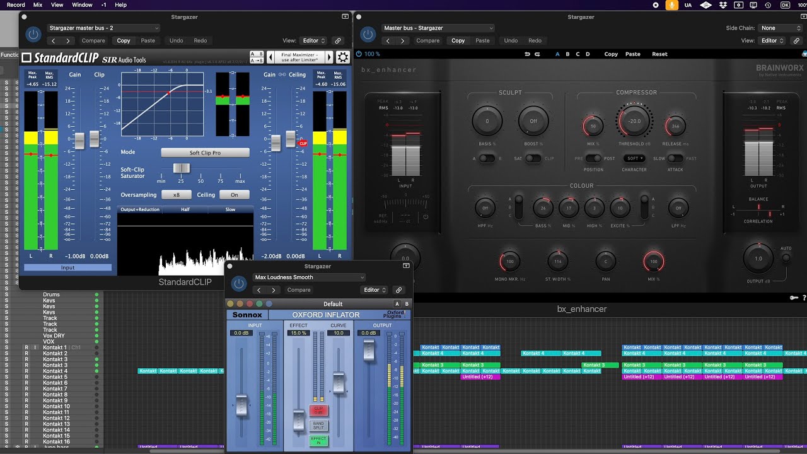Click Oxford Inflator output fader handle
Screen dimensions: 807x454
point(369,350)
